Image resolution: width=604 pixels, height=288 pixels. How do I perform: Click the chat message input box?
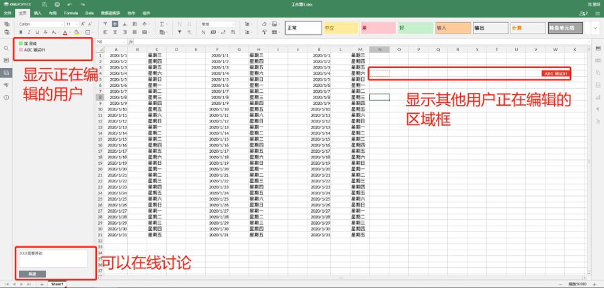pyautogui.click(x=52, y=258)
